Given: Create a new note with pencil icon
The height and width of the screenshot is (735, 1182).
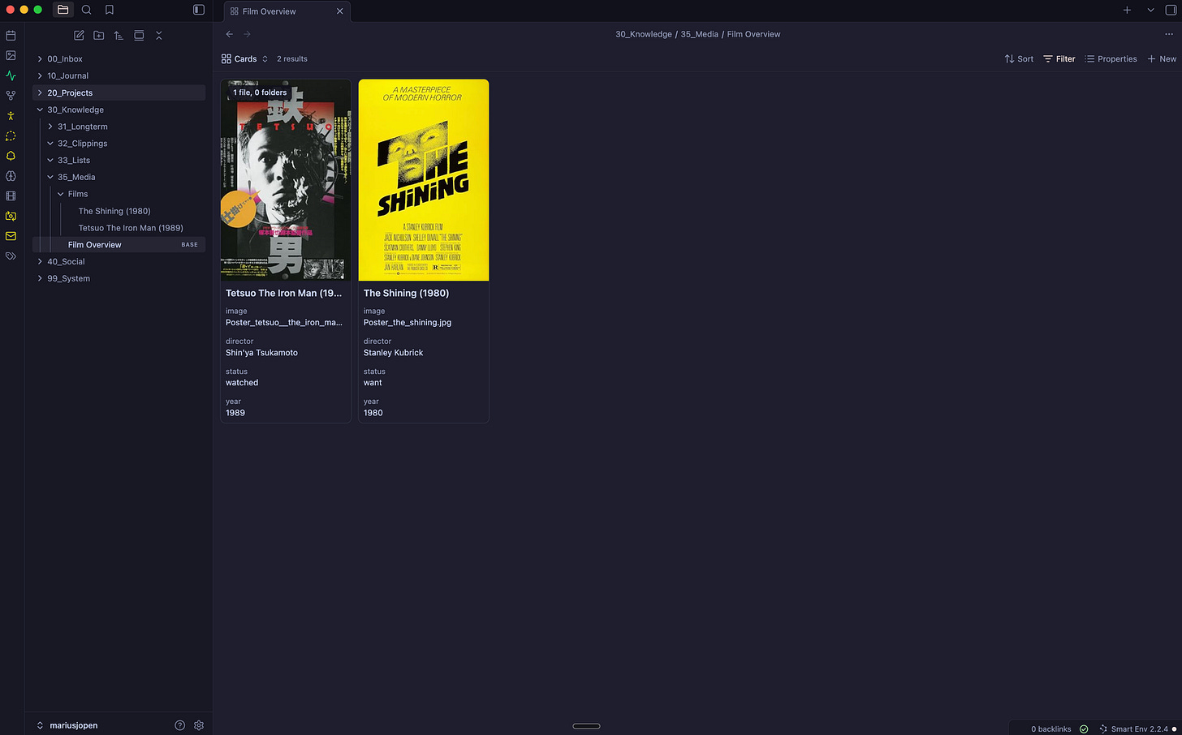Looking at the screenshot, I should (x=79, y=36).
